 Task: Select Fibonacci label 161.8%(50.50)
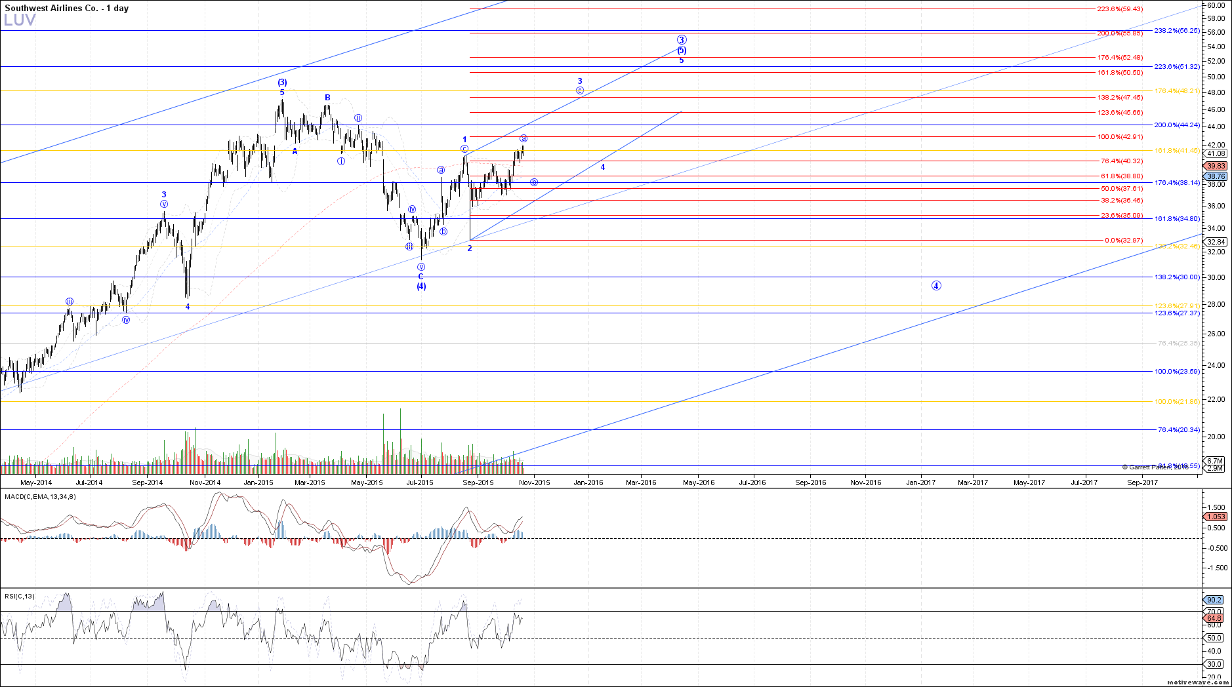pos(1120,73)
